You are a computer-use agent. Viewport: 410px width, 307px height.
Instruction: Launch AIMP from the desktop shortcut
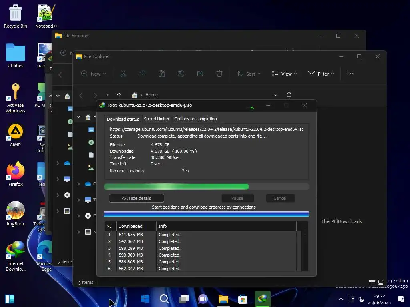pyautogui.click(x=16, y=135)
